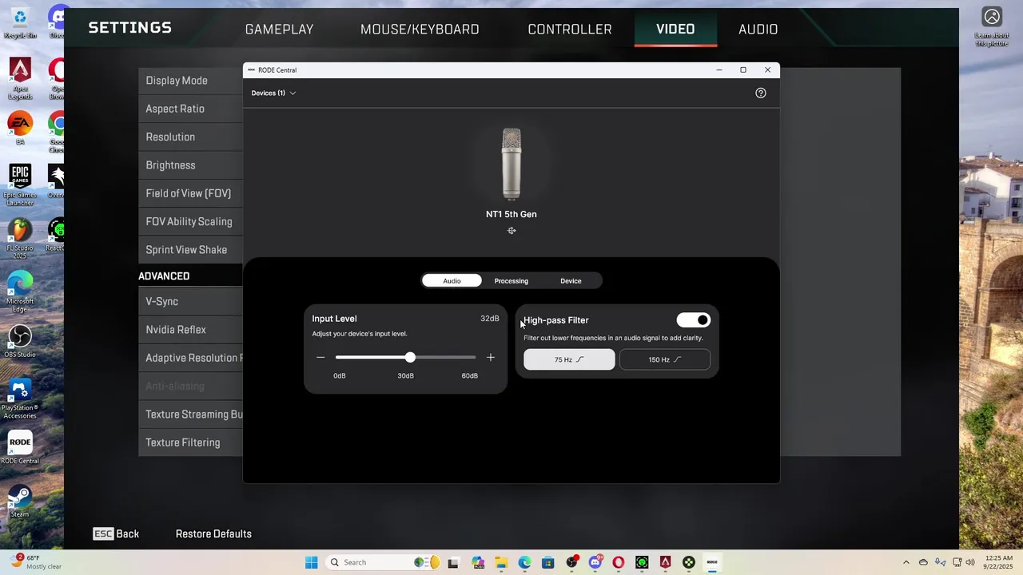This screenshot has width=1023, height=575.
Task: Select the VIDEO settings tab
Action: click(675, 29)
